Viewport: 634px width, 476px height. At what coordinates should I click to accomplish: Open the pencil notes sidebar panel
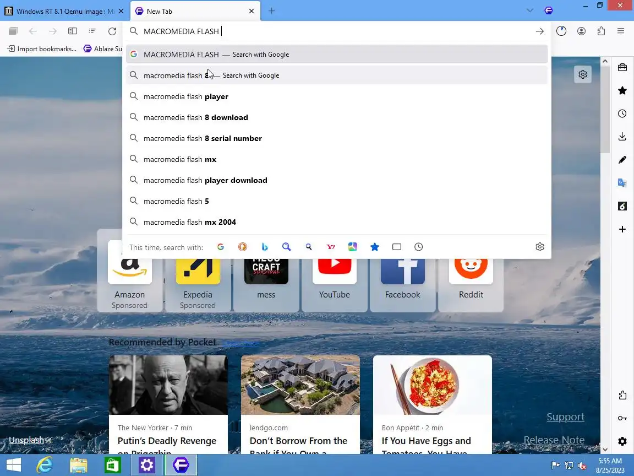[622, 160]
